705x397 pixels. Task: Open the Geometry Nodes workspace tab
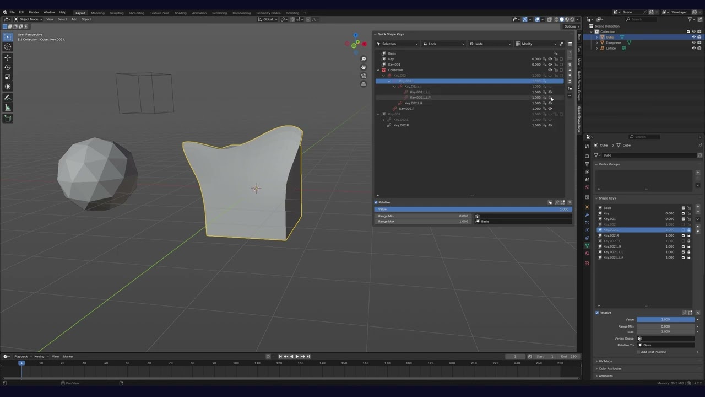(268, 13)
